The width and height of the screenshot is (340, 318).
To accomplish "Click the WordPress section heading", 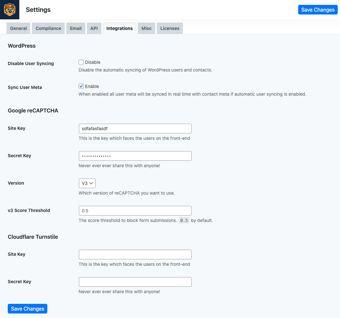I will tap(22, 46).
